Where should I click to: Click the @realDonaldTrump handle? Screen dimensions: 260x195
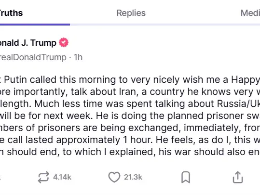pos(33,57)
